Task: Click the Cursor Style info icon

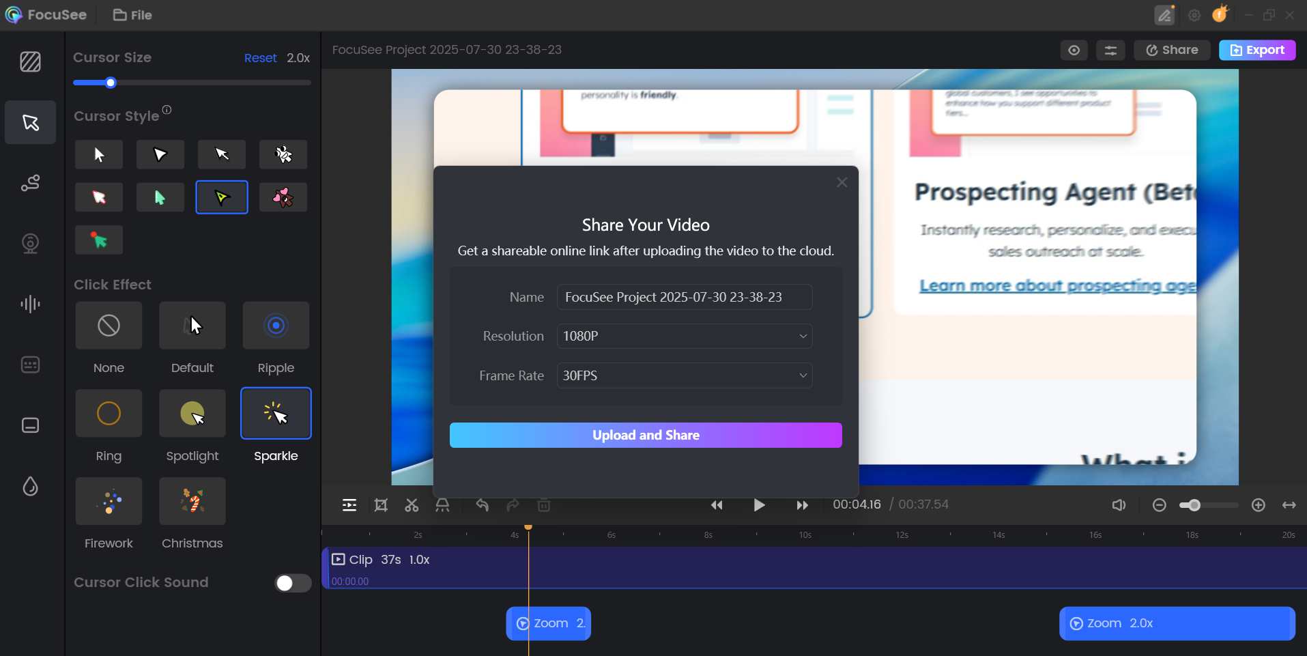Action: (x=167, y=109)
